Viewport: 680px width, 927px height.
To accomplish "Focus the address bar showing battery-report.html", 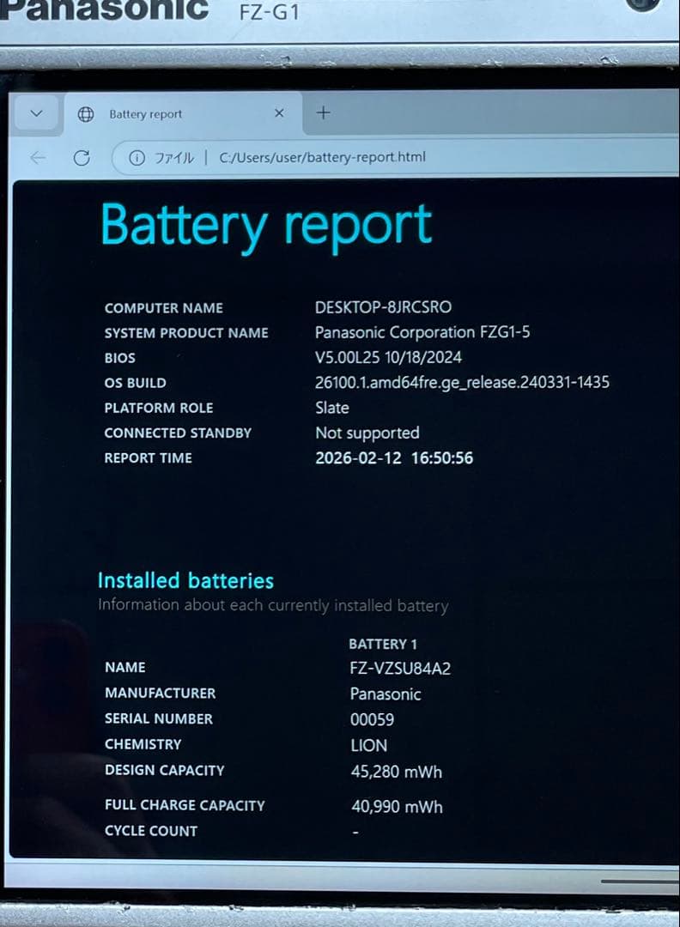I will click(x=395, y=157).
